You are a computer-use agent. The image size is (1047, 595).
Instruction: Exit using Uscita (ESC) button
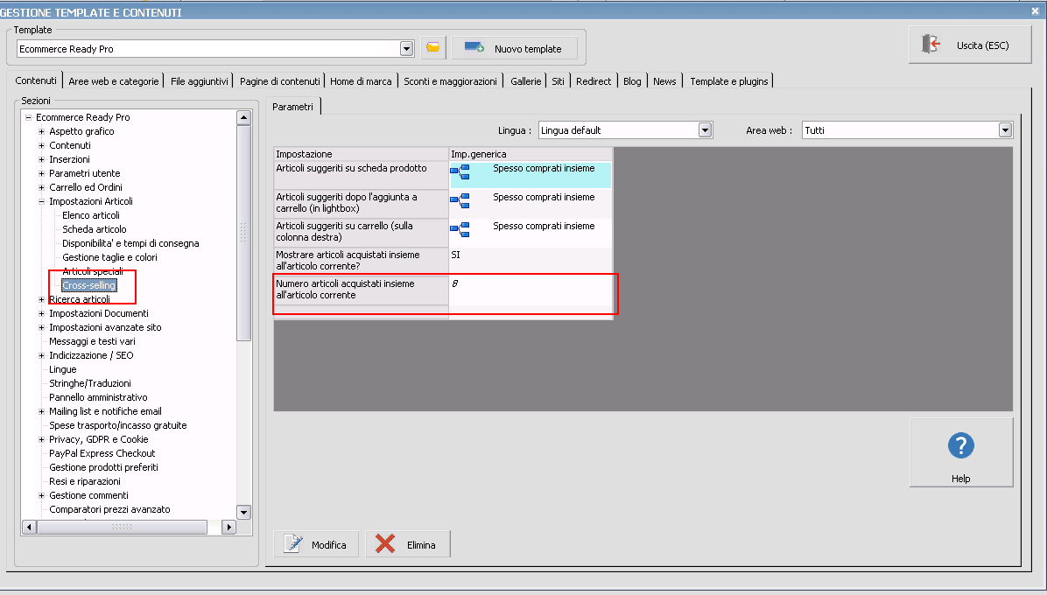pos(970,45)
